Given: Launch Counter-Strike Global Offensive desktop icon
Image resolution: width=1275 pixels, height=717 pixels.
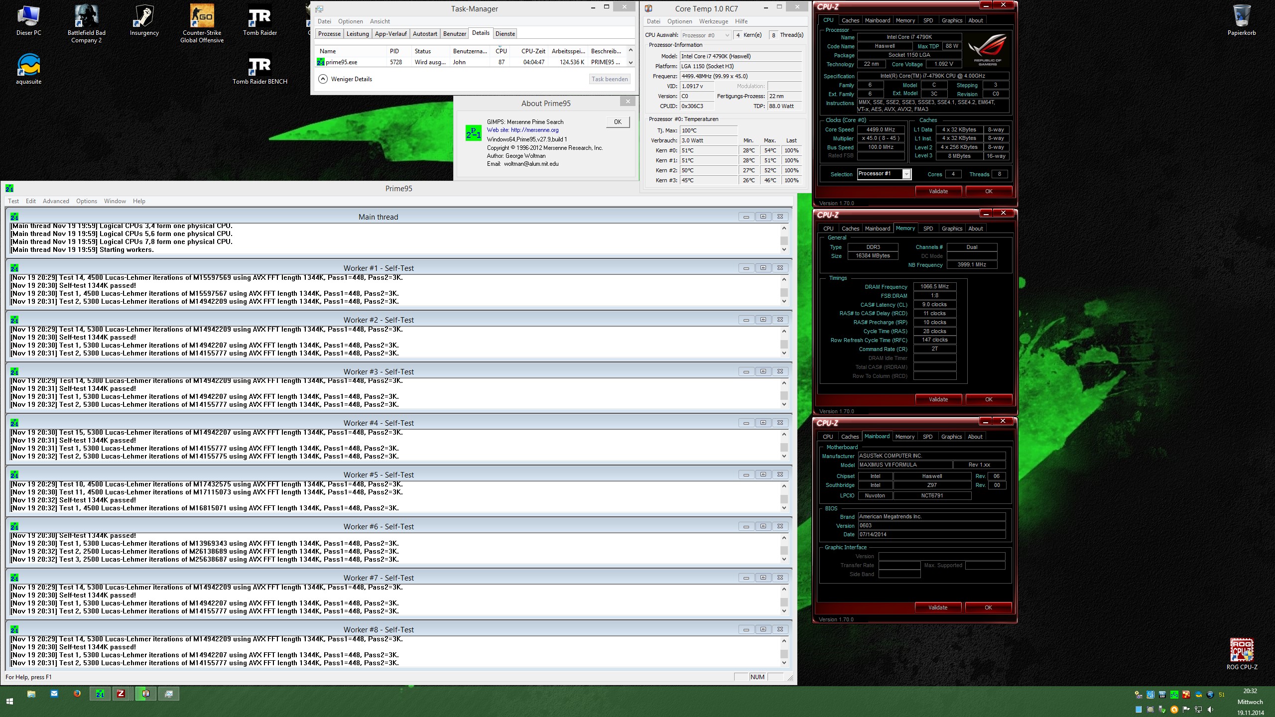Looking at the screenshot, I should point(202,23).
